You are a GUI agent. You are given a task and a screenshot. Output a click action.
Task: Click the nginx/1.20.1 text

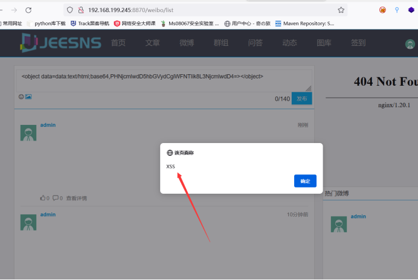click(394, 105)
